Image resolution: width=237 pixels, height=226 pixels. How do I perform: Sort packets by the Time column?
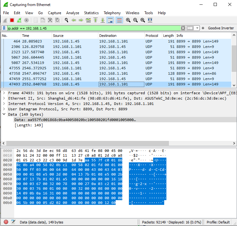tap(36, 36)
